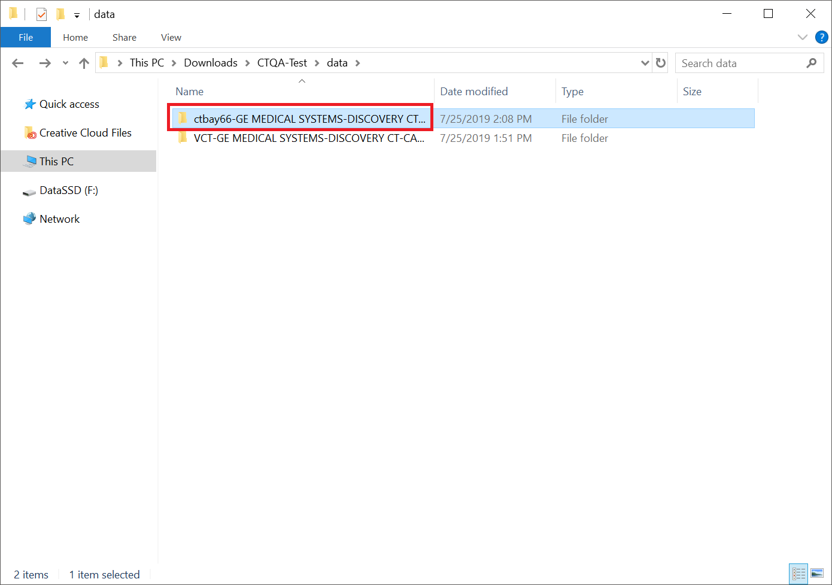Click Downloads in the address path
This screenshot has height=585, width=832.
pos(211,63)
